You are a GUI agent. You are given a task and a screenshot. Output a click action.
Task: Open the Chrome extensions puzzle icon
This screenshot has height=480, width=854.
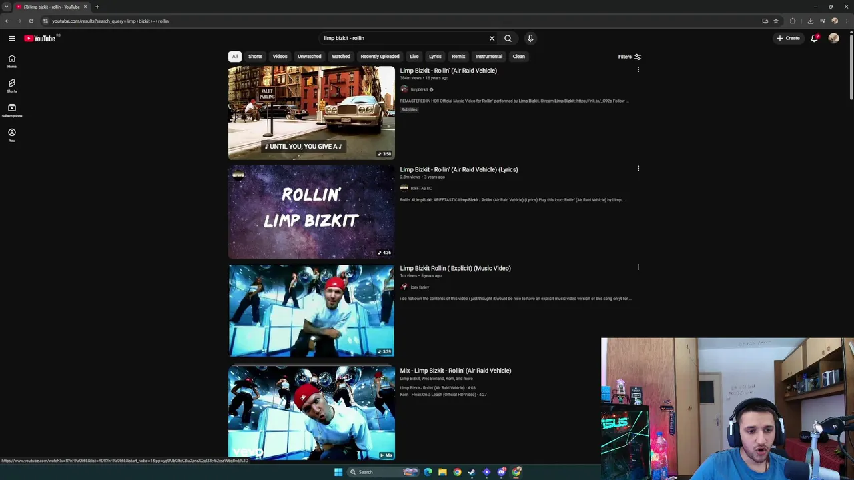pos(793,21)
